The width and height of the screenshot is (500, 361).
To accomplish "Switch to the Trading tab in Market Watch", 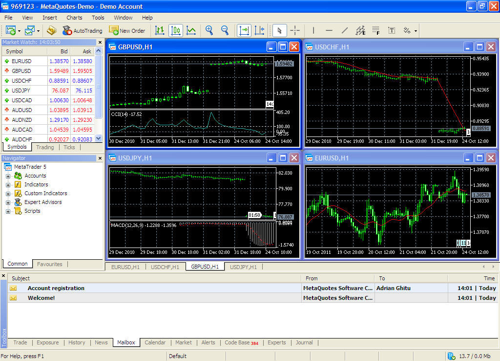I will (x=45, y=147).
